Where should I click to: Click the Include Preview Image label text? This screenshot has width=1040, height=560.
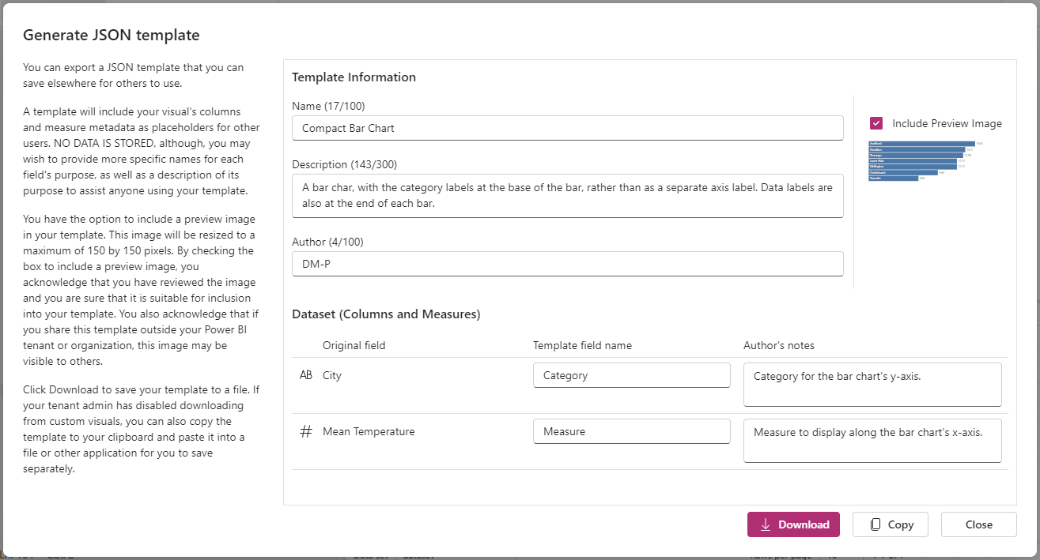pos(947,123)
